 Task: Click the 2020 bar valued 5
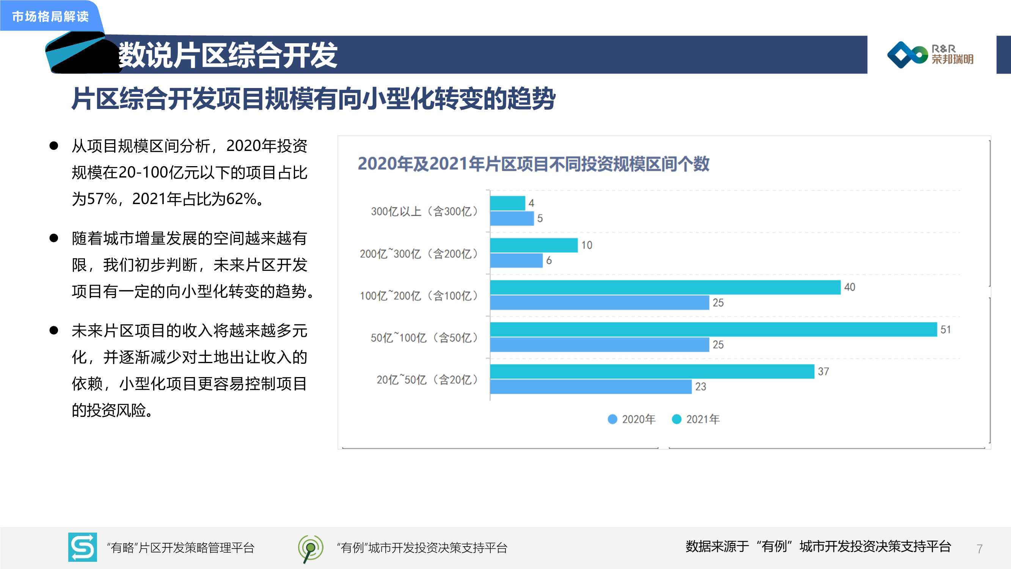pyautogui.click(x=512, y=218)
